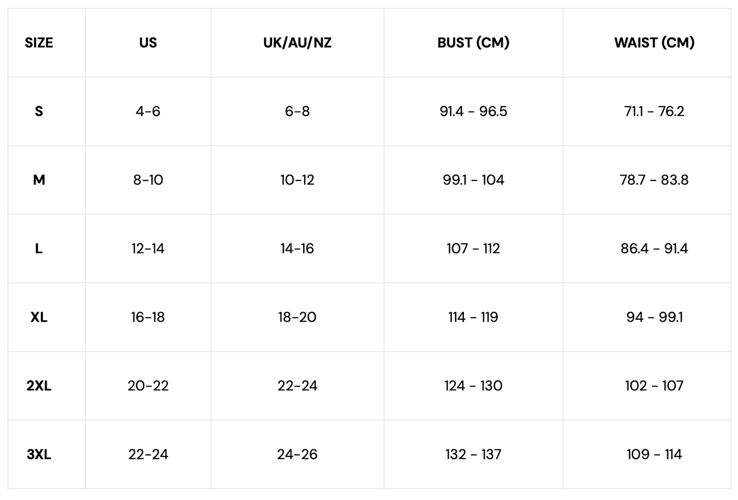Click the US column header
Screen dimensions: 738x500
pyautogui.click(x=148, y=43)
